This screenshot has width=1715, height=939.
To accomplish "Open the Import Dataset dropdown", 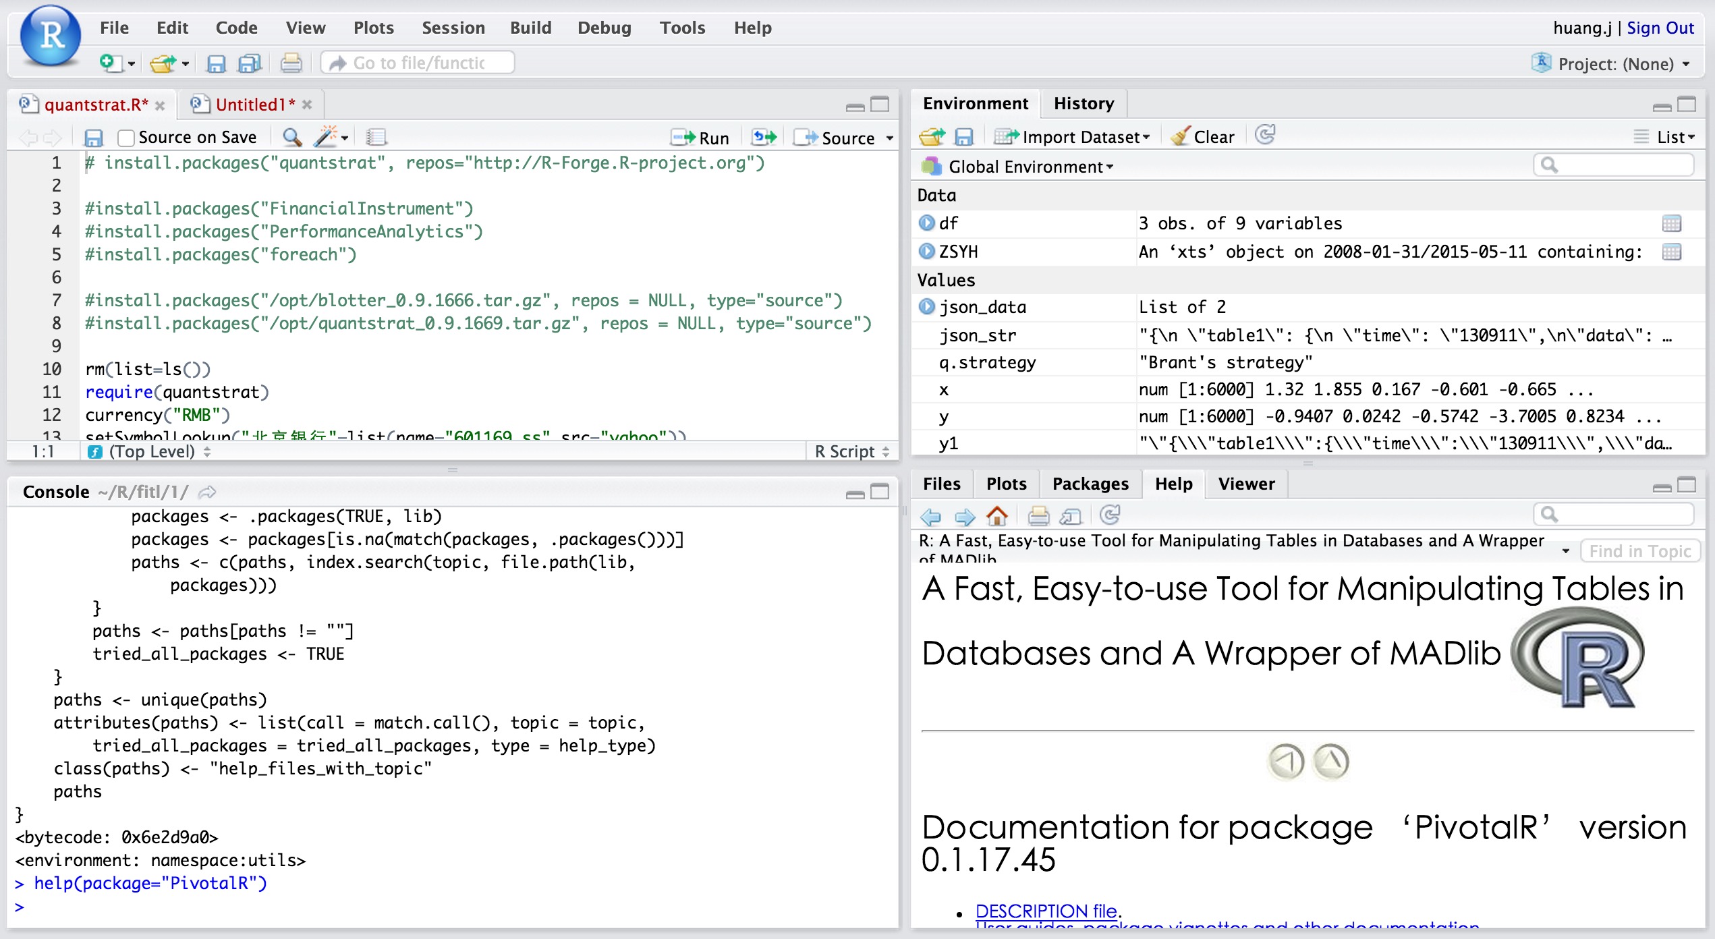I will pyautogui.click(x=1072, y=137).
